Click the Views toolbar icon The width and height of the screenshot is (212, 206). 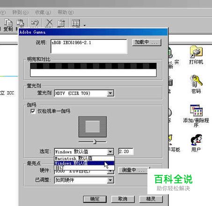(x=76, y=23)
